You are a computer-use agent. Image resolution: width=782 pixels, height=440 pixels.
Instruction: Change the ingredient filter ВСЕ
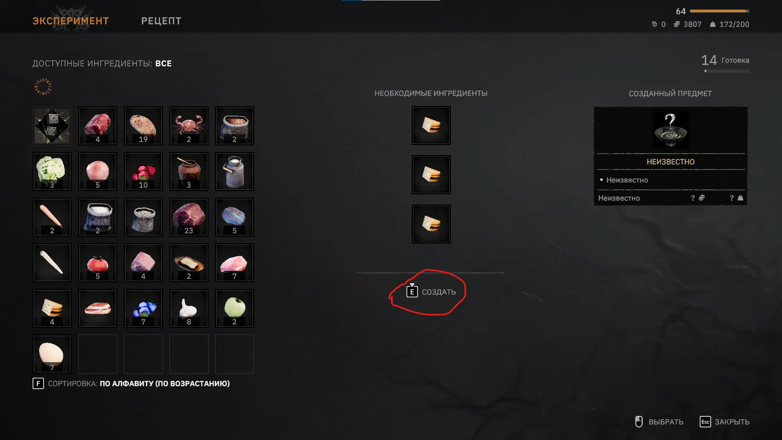[163, 64]
